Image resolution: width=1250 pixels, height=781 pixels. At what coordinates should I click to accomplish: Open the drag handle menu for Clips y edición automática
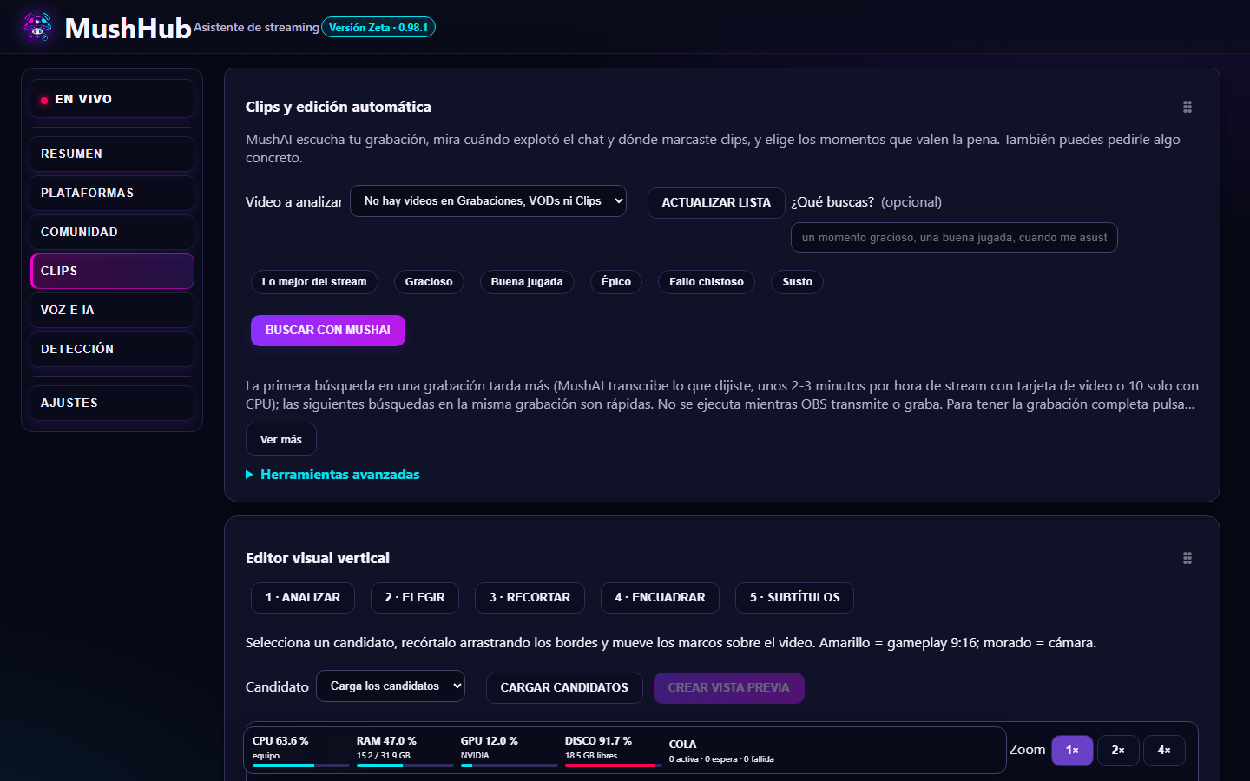pos(1187,107)
